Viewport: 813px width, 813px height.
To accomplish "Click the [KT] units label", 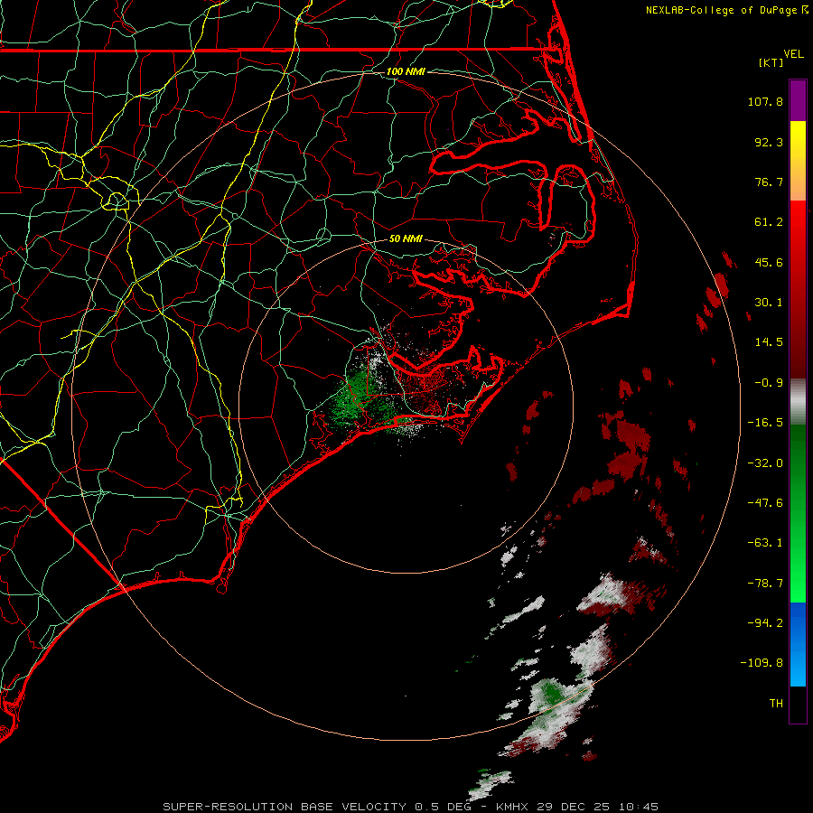I will [771, 62].
